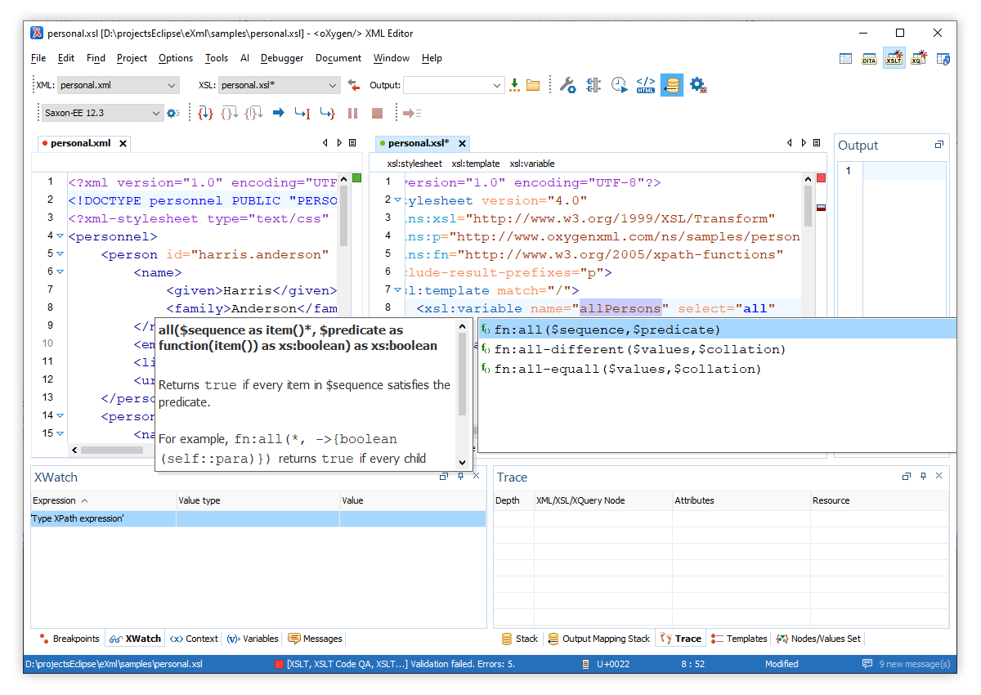Open the wrench configuration icon with gear badge

click(x=567, y=85)
